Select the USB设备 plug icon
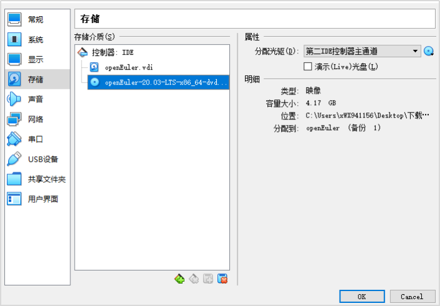Image resolution: width=440 pixels, height=306 pixels. point(14,159)
